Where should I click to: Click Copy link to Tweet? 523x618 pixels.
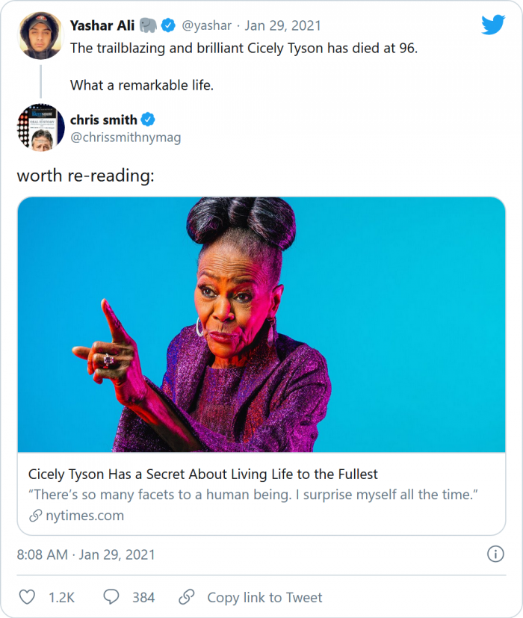[x=264, y=597]
